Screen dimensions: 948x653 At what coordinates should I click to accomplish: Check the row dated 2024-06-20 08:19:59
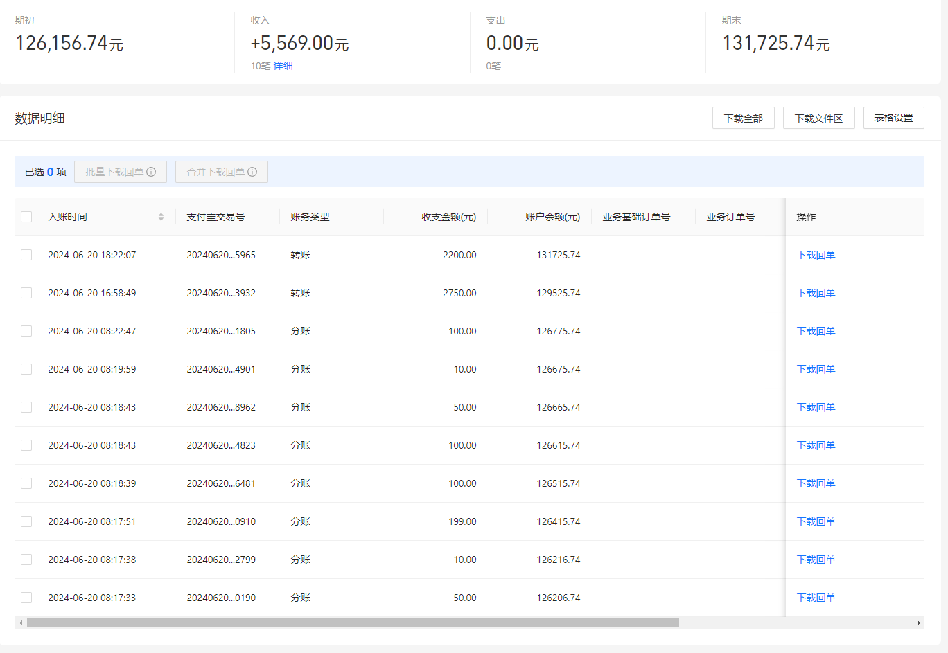click(26, 369)
